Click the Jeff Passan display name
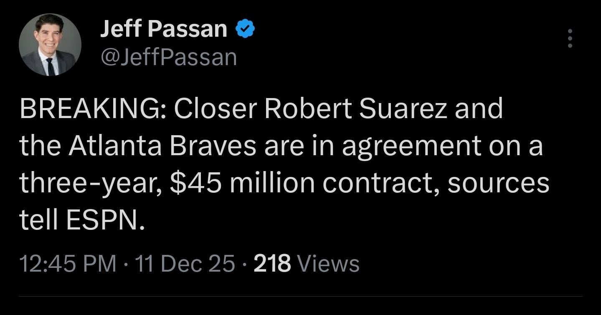601x315 pixels. coord(163,28)
